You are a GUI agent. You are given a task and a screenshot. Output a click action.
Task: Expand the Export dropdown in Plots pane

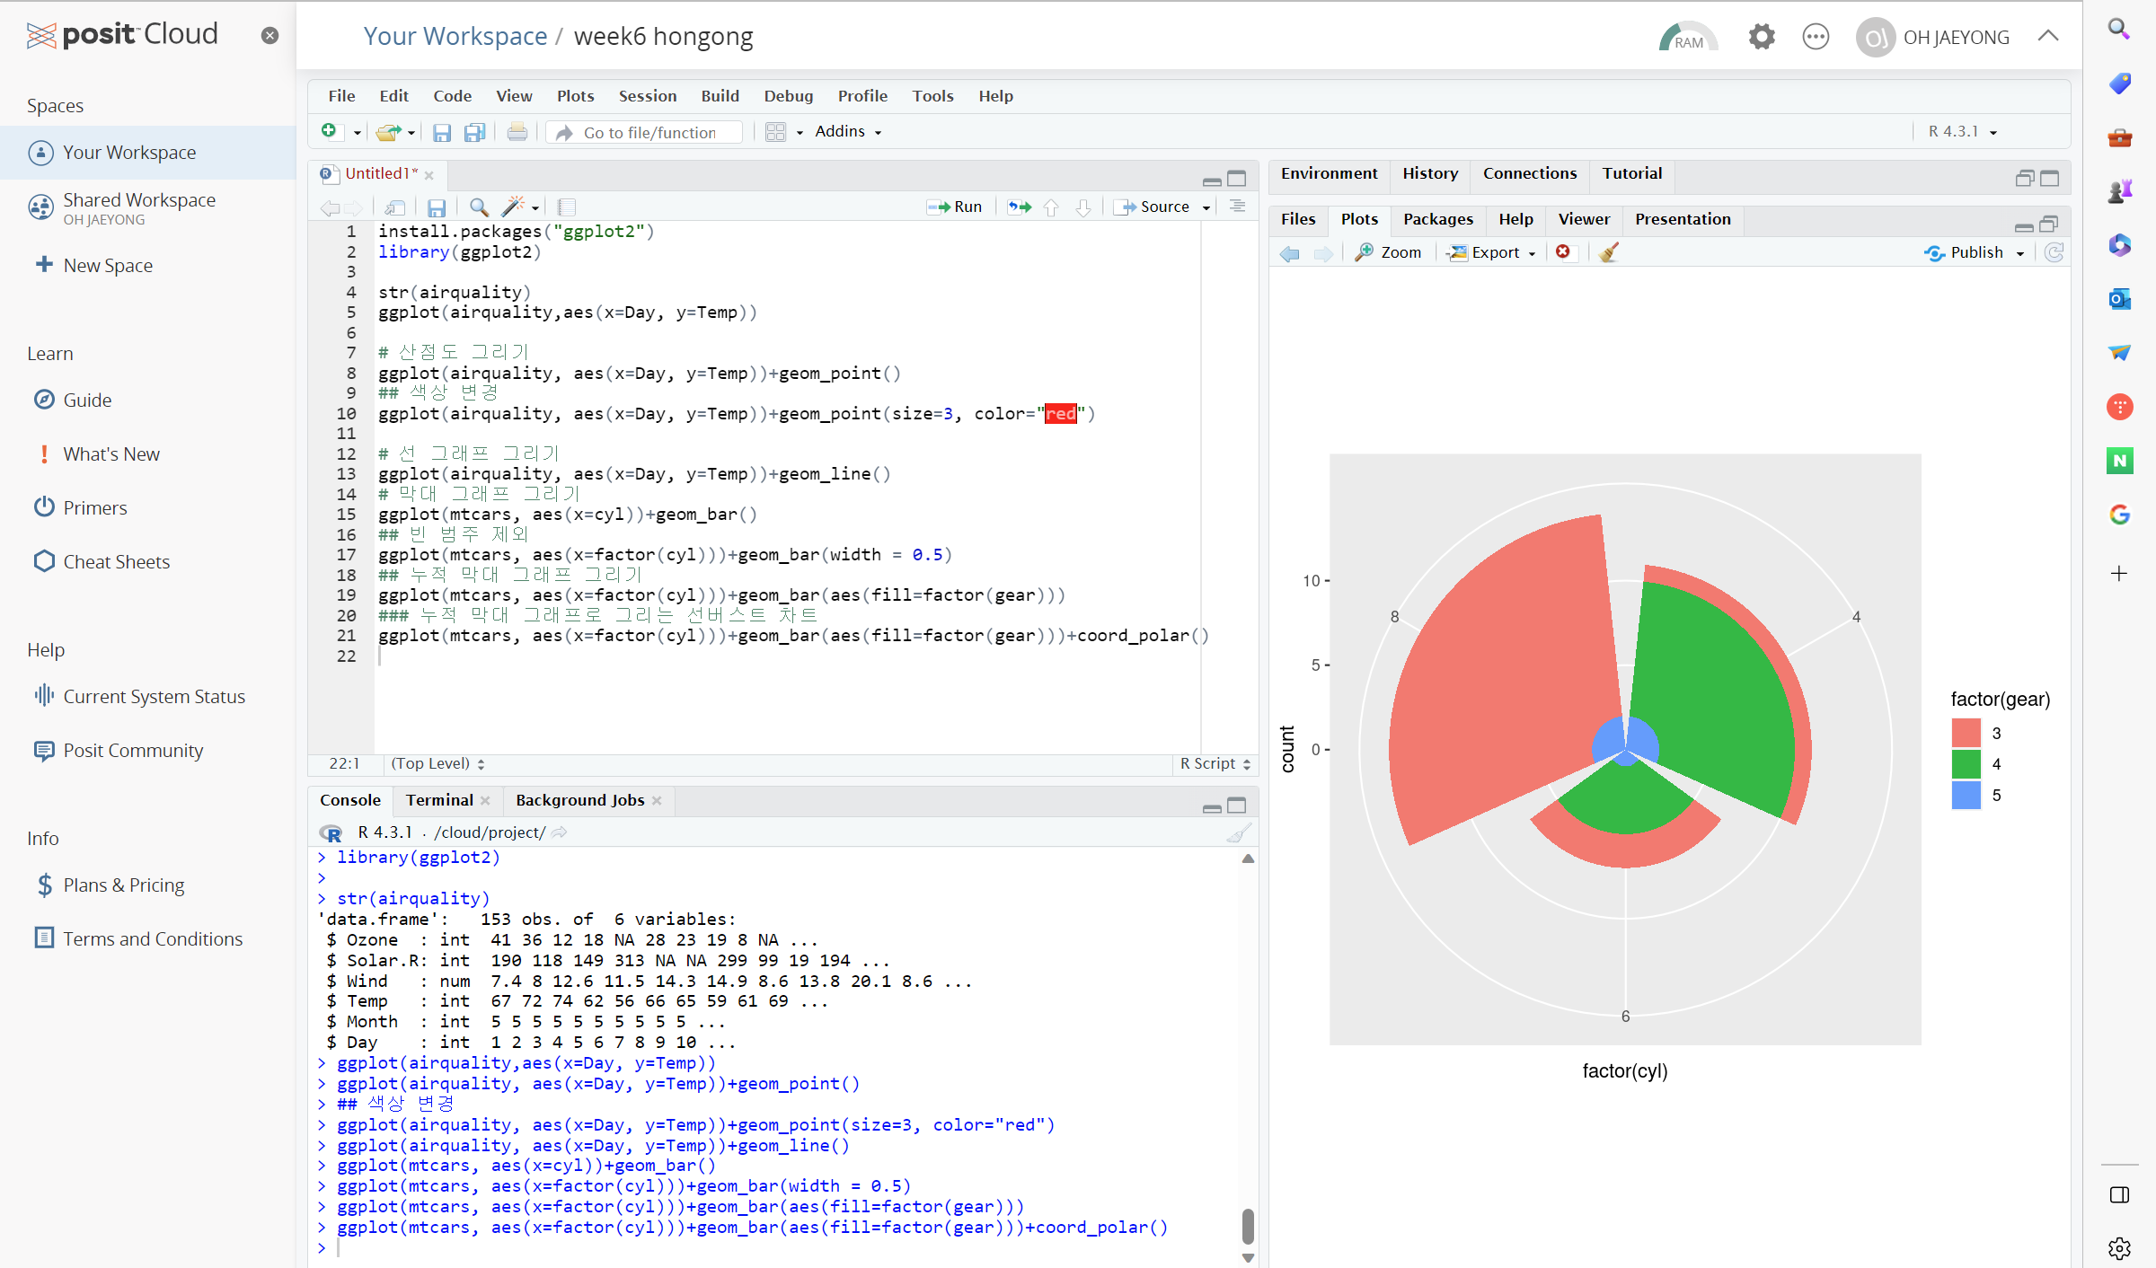[x=1494, y=252]
